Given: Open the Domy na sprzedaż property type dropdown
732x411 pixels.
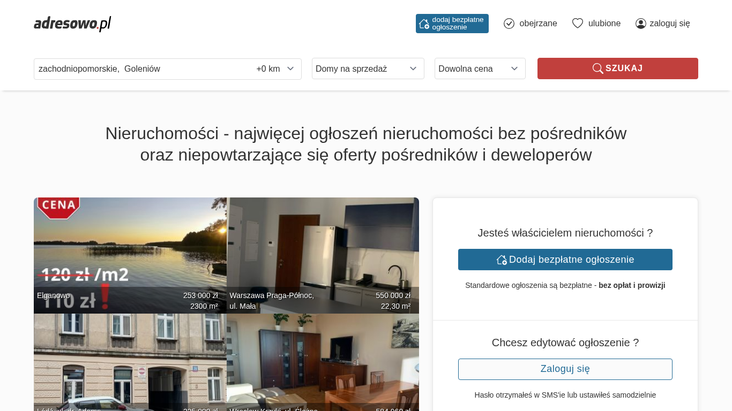Looking at the screenshot, I should coord(368,68).
